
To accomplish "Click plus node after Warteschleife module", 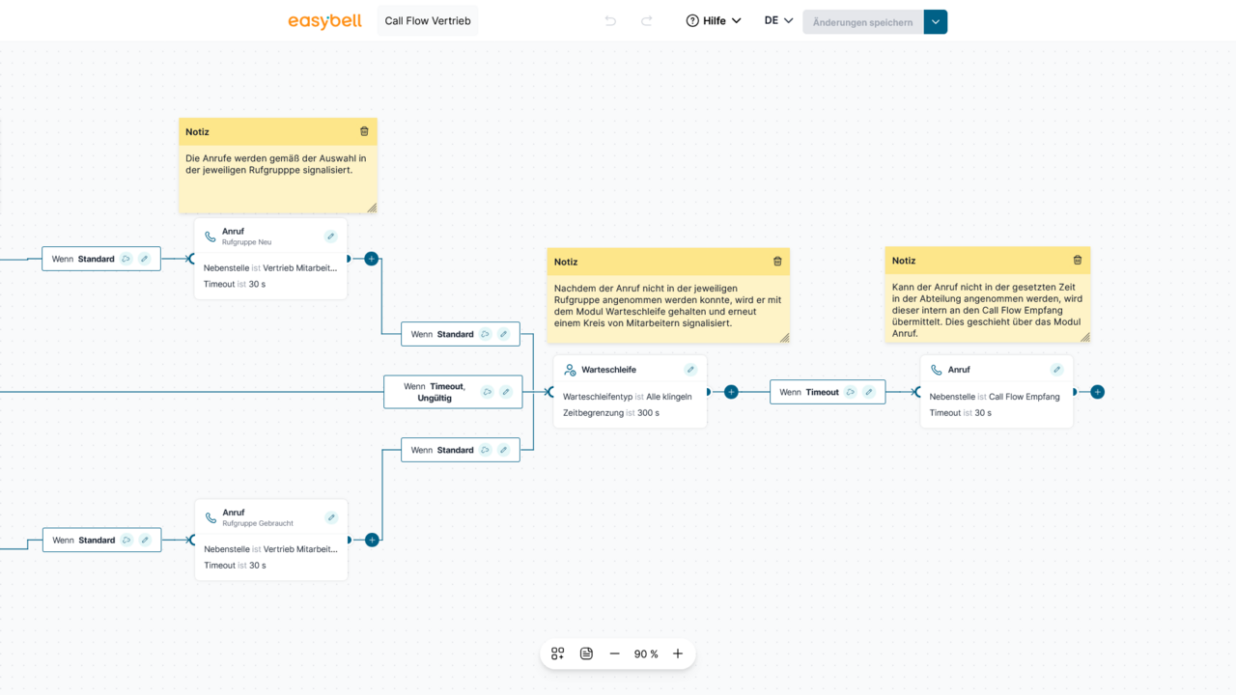I will tap(731, 392).
